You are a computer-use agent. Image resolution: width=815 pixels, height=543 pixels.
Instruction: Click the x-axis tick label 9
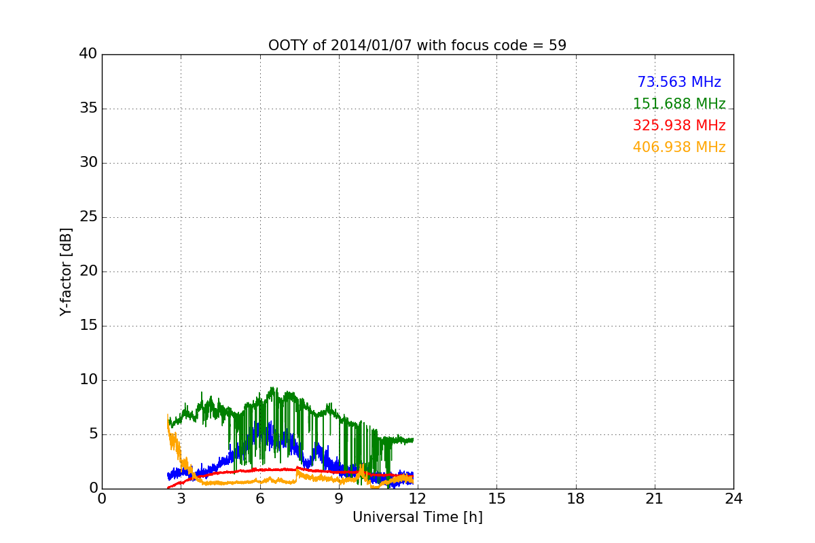339,499
